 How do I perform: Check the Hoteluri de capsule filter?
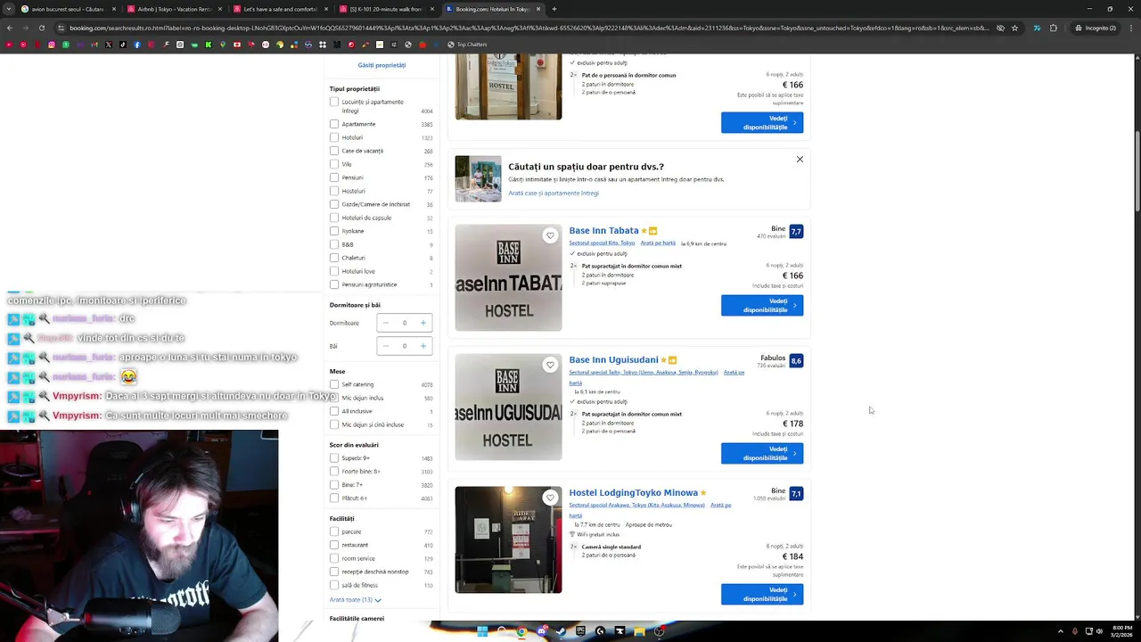(334, 218)
